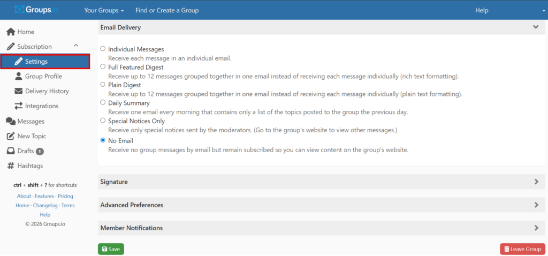Open the Pricing footer link
The height and width of the screenshot is (256, 548).
(x=65, y=196)
